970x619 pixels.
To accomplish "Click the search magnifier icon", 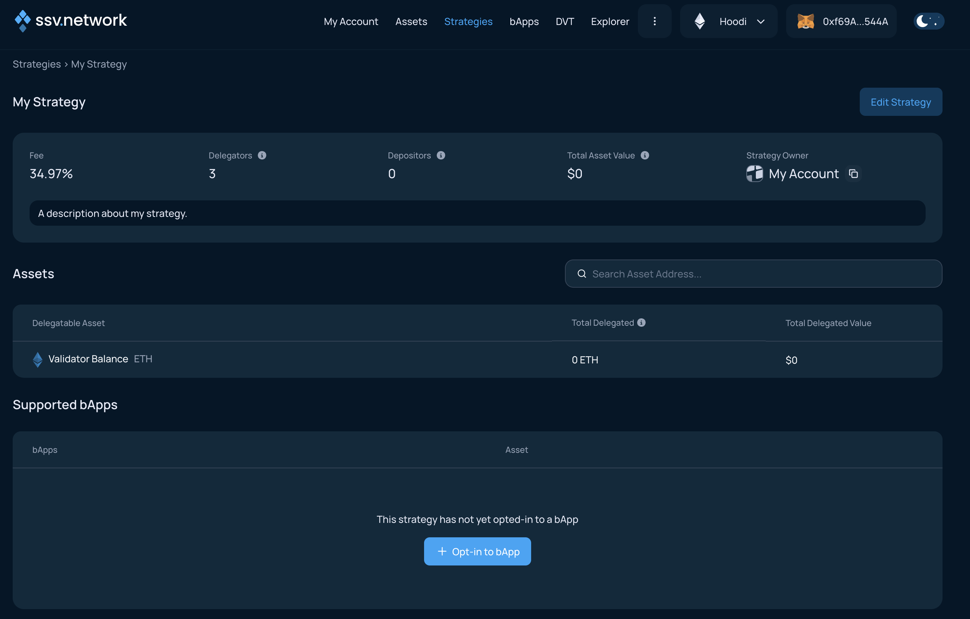I will click(x=582, y=274).
